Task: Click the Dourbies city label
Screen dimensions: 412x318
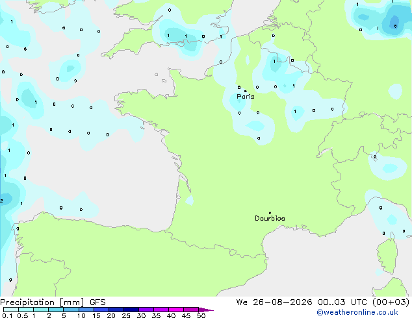Action: pos(270,218)
